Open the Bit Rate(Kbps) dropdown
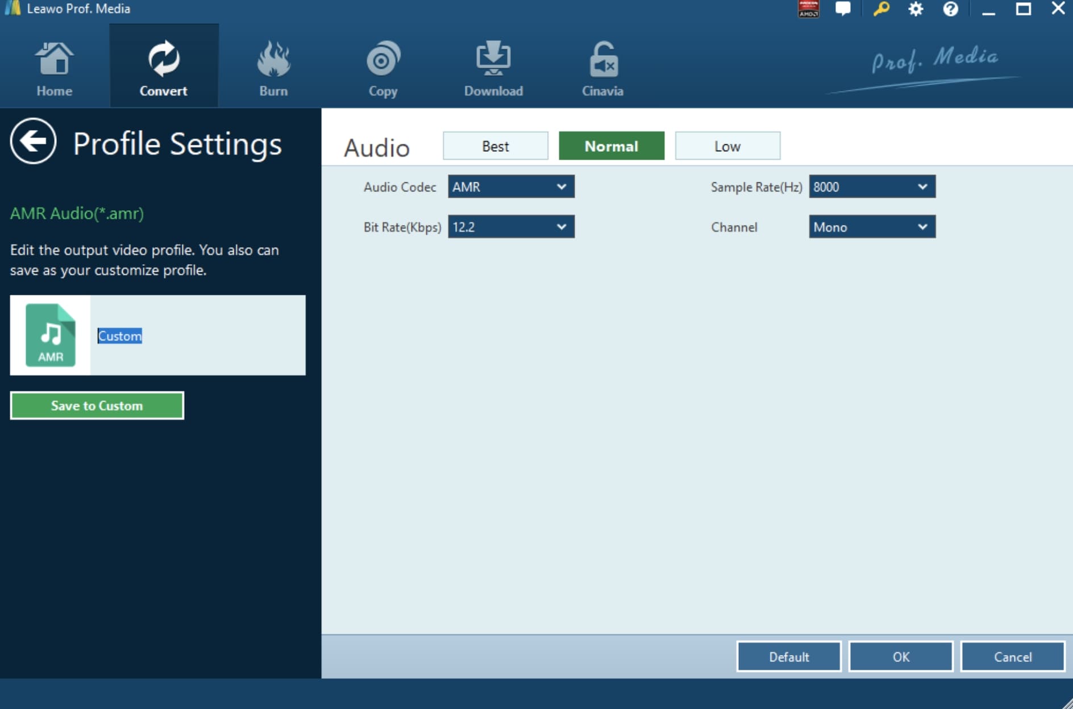Viewport: 1073px width, 709px height. point(511,227)
